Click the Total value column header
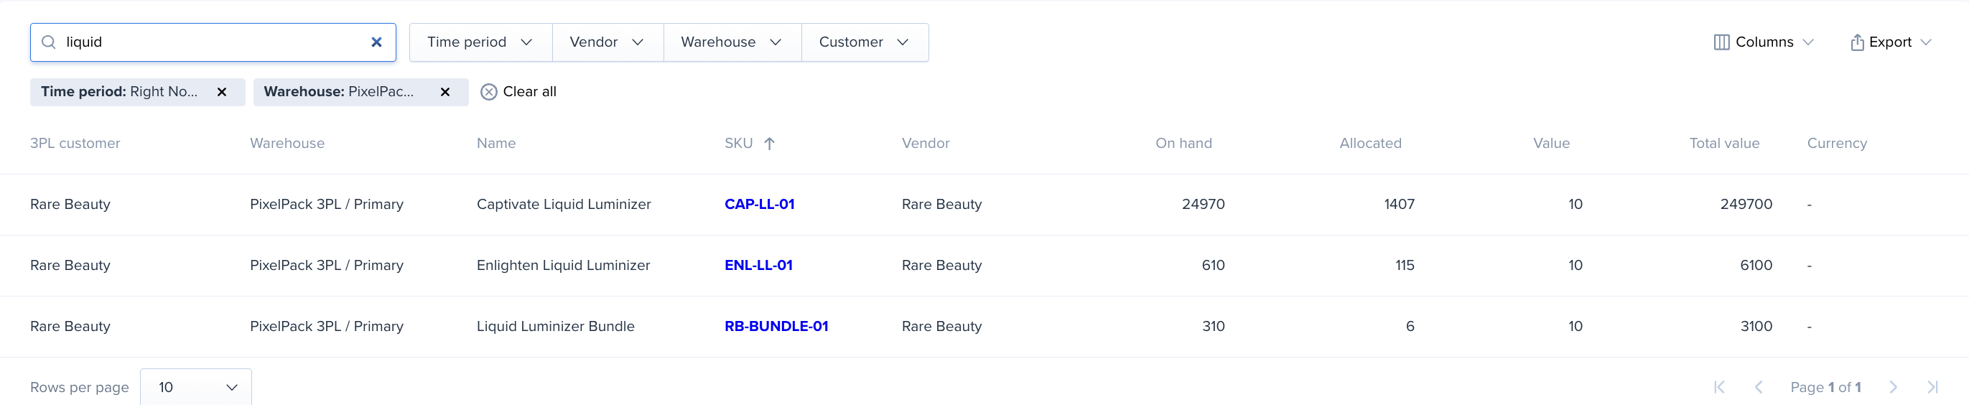This screenshot has width=1969, height=405. (x=1723, y=143)
